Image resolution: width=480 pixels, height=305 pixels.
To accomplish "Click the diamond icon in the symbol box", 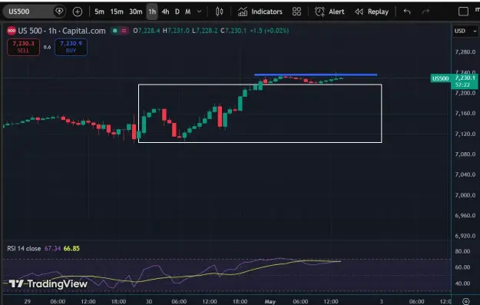I will [59, 12].
